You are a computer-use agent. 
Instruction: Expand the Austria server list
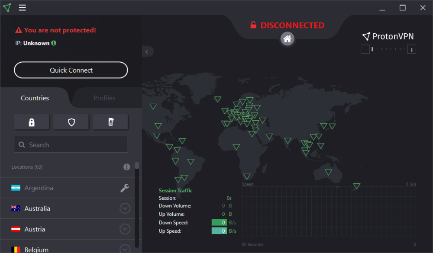click(x=125, y=229)
